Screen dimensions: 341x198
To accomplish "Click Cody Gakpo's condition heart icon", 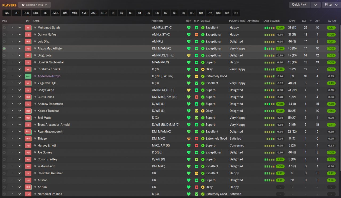I will [x=189, y=90].
